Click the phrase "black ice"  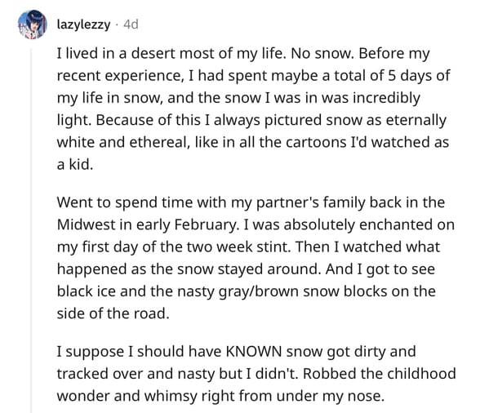86,291
